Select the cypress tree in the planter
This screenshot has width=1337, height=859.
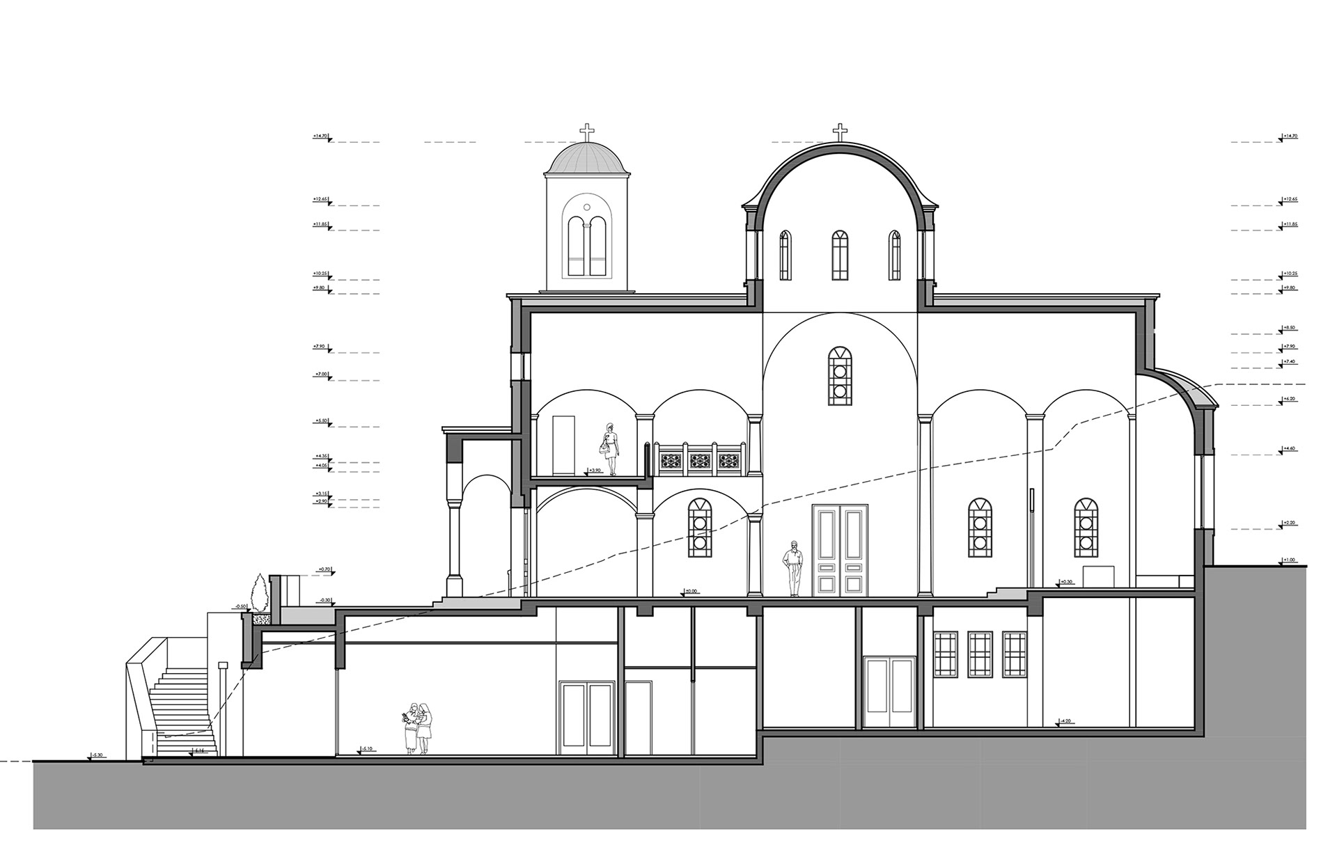pyautogui.click(x=261, y=592)
